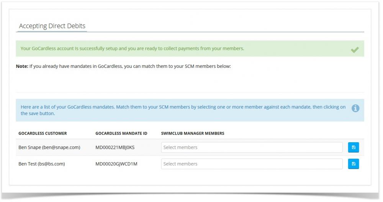Save the Ben Snape mandate match
383x202 pixels.
click(x=353, y=147)
